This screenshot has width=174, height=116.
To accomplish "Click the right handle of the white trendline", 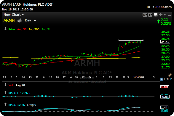I will click(143, 40).
